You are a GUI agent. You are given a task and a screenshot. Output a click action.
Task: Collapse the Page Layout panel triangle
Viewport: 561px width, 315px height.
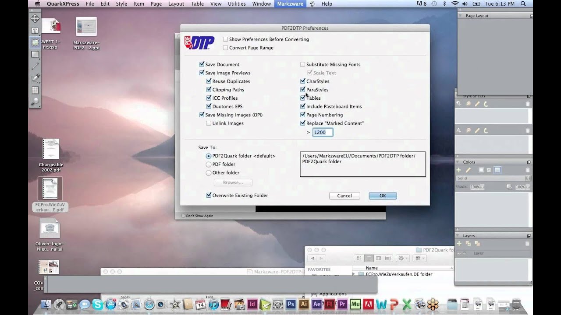[x=460, y=16]
